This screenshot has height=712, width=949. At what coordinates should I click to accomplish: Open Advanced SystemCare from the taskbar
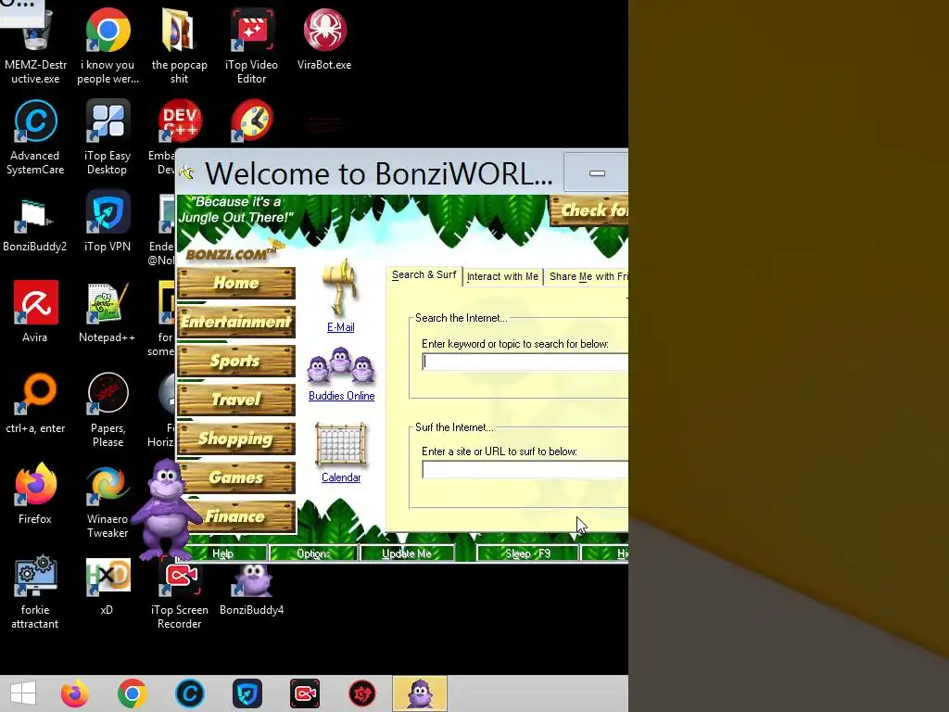tap(189, 693)
